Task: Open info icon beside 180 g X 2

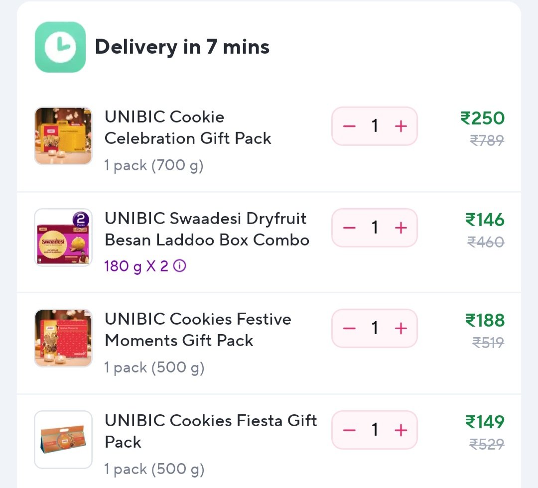Action: point(180,266)
